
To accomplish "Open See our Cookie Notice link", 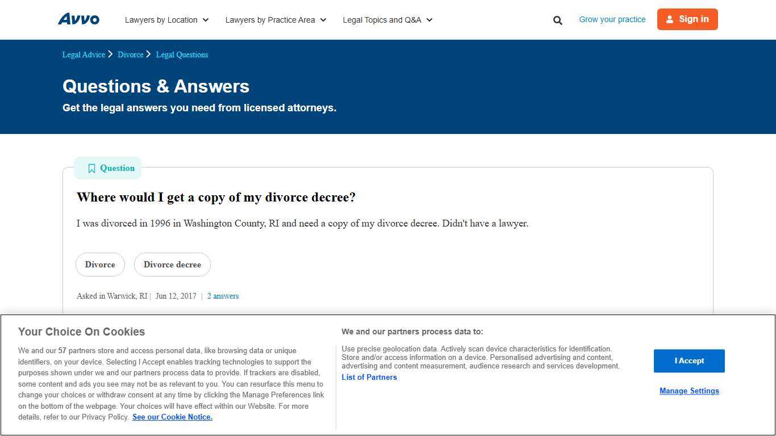I will [172, 417].
